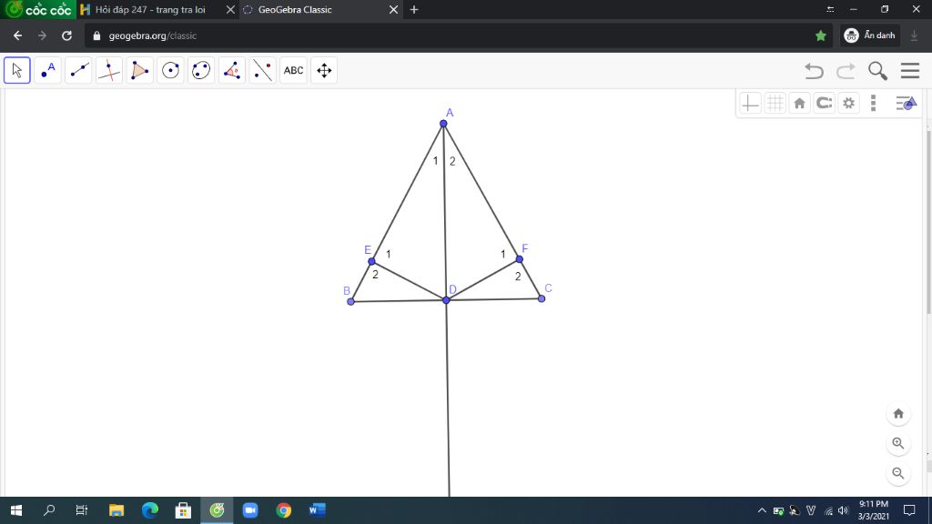
Task: Select point A on the triangle
Action: (443, 124)
